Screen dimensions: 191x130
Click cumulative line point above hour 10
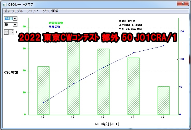click(x=134, y=53)
